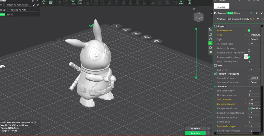The width and height of the screenshot is (264, 136).
Task: Select the Support painting tool icon
Action: 153,2
